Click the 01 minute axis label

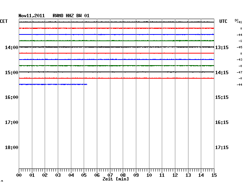32,175
